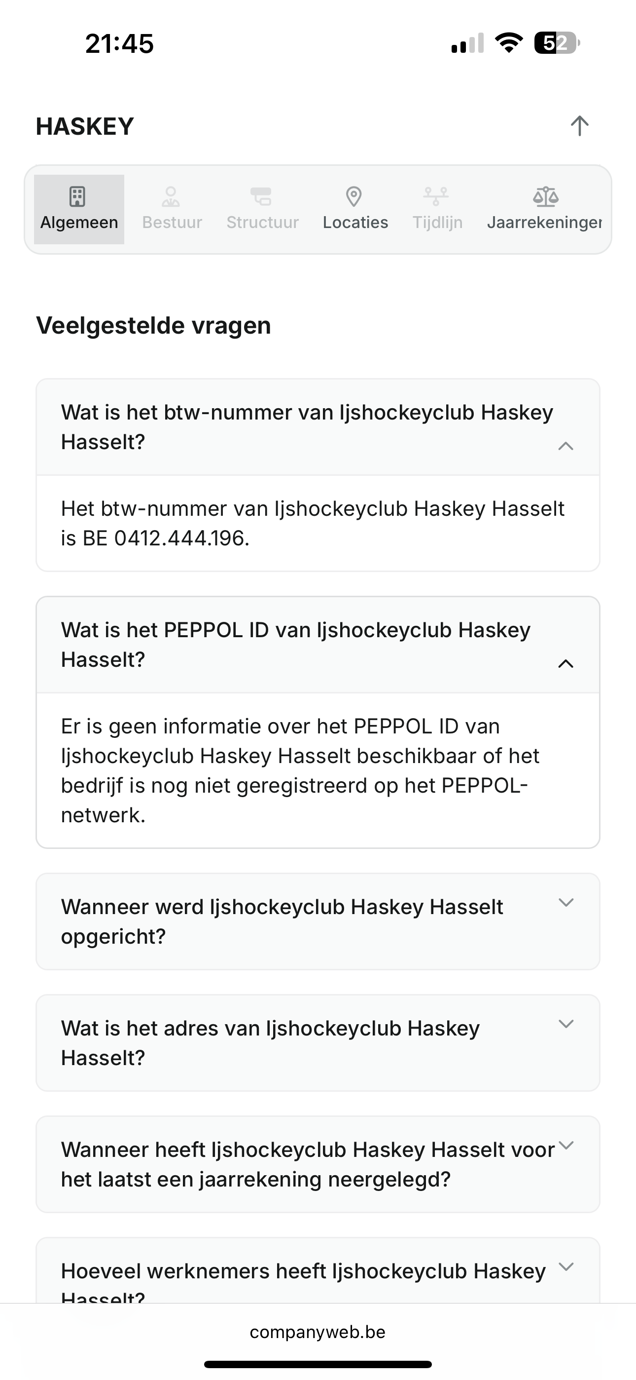Tap the companyweb.be address bar
The width and height of the screenshot is (636, 1380).
tap(318, 1332)
